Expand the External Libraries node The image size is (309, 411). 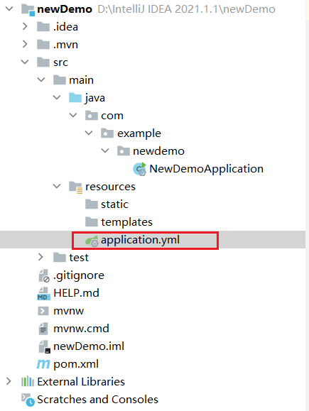[9, 381]
